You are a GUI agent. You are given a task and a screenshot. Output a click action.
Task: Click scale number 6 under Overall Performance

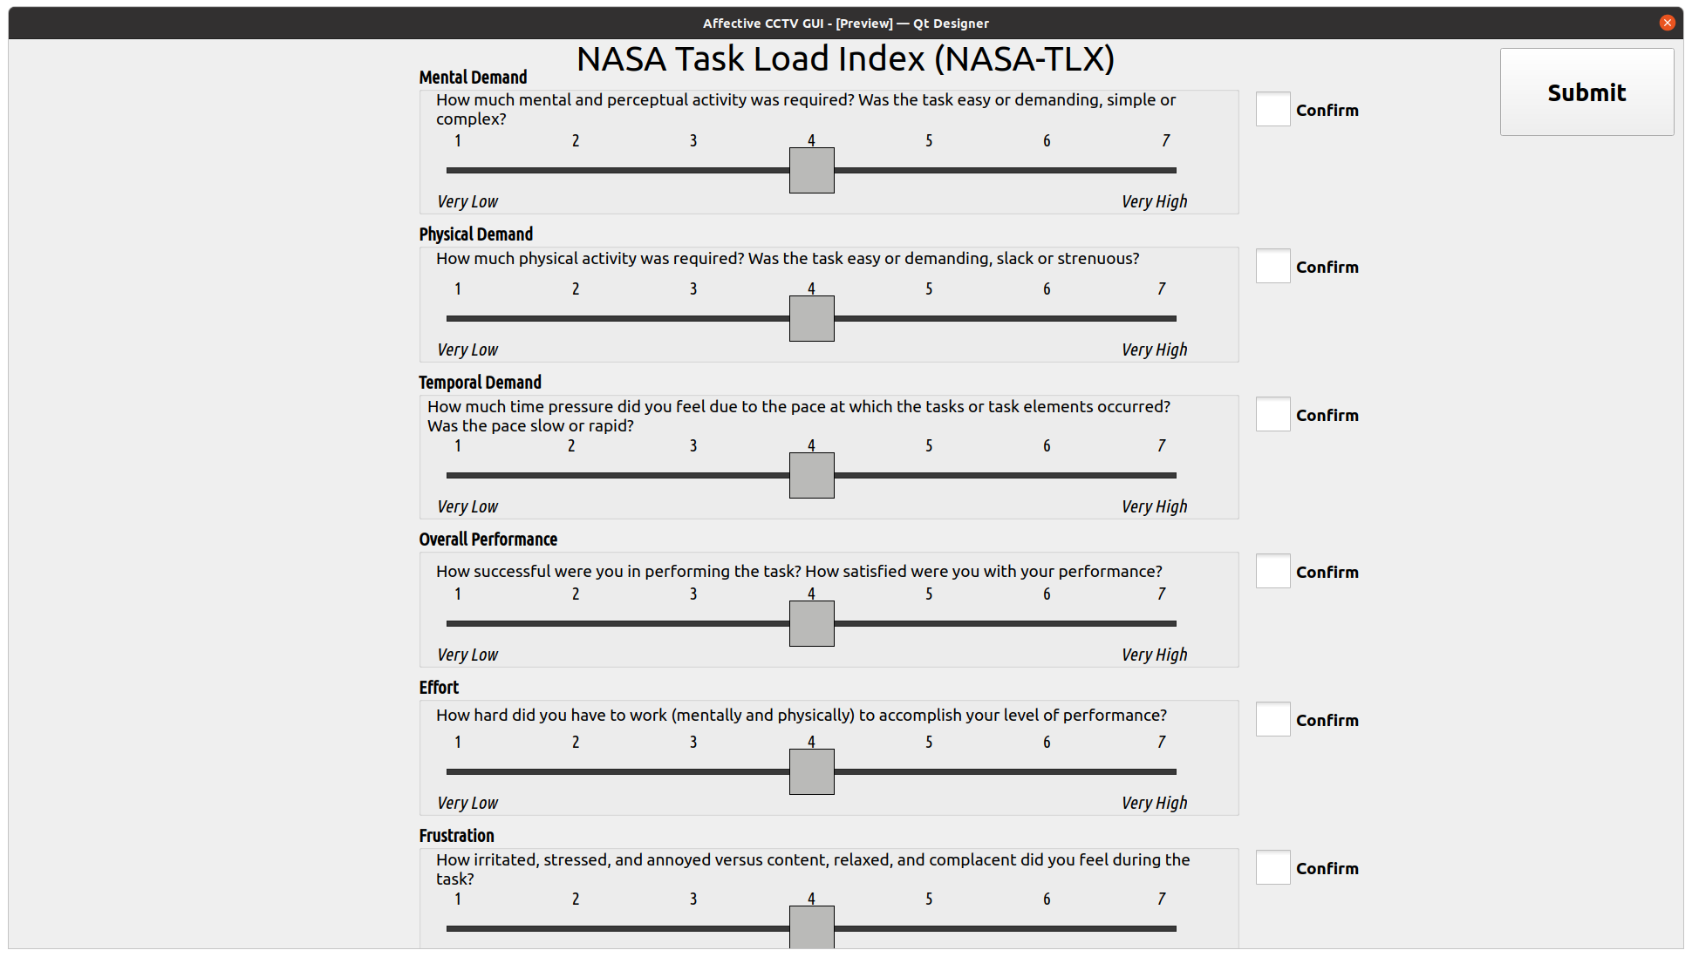1047,594
